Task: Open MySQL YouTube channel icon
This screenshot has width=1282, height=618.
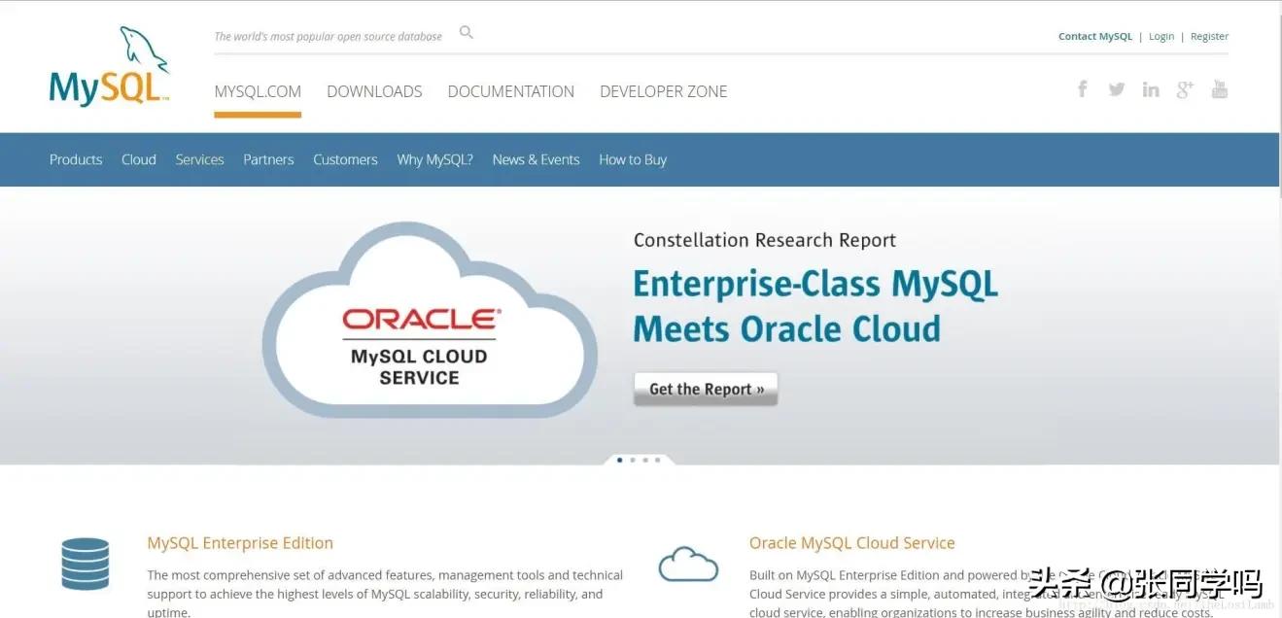Action: 1220,89
